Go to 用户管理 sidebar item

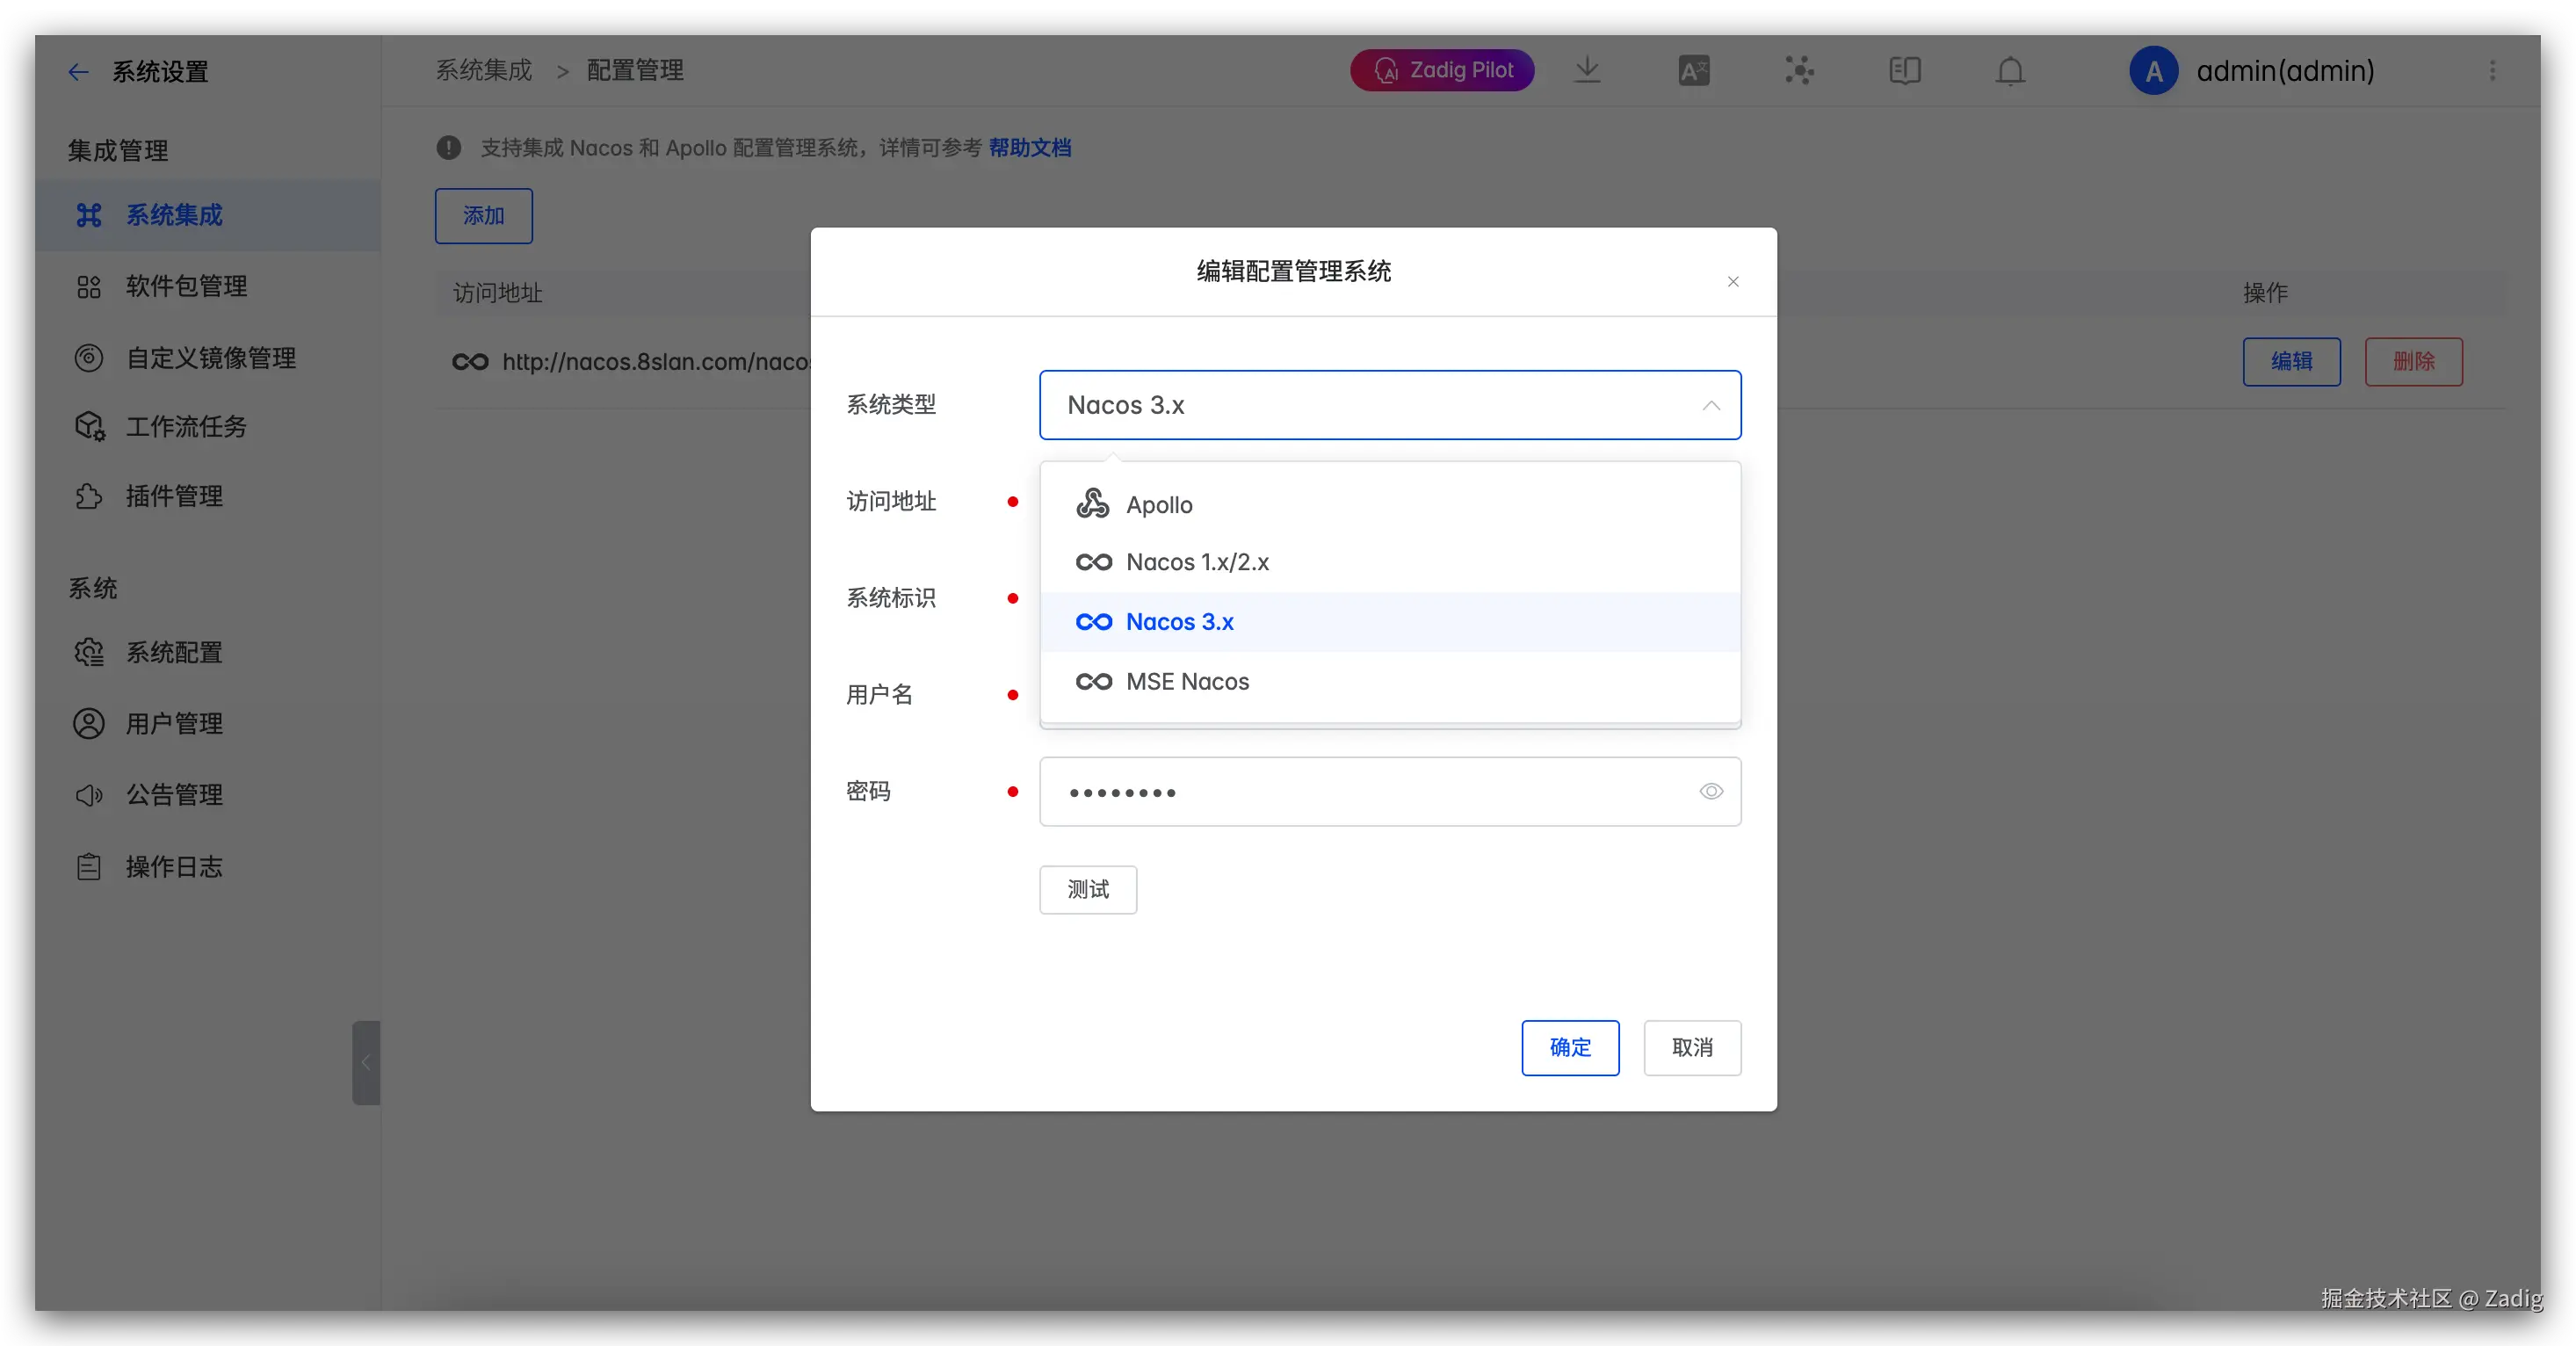174,723
